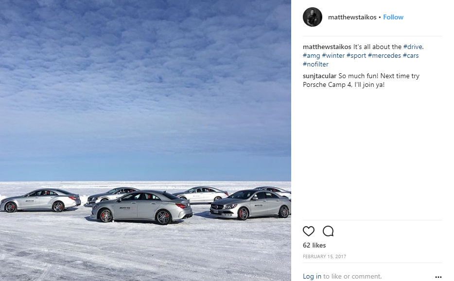Click the heart like icon
454x281 pixels.
[308, 231]
